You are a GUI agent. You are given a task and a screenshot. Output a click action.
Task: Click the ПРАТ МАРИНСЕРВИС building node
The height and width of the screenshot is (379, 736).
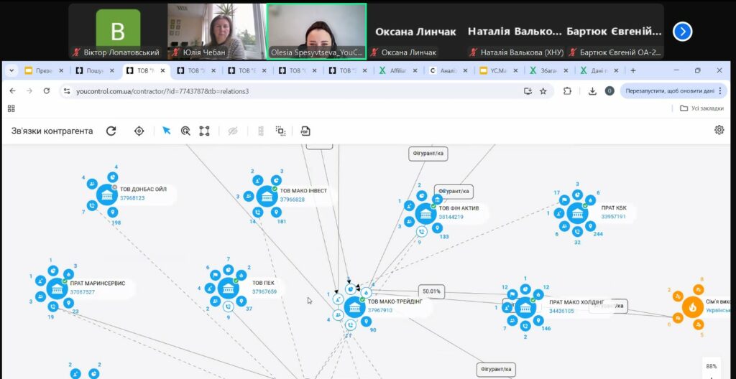(57, 289)
